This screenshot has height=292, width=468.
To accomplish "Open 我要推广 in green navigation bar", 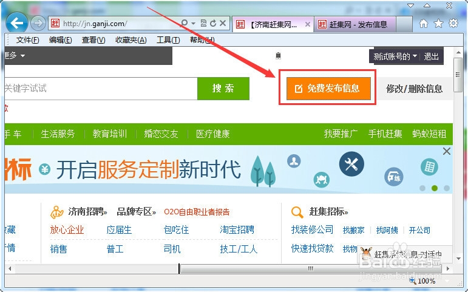I will (341, 134).
